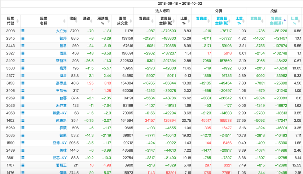Open the list icon for stock 2377 微星
This screenshot has height=174, width=303.
coord(22,75)
